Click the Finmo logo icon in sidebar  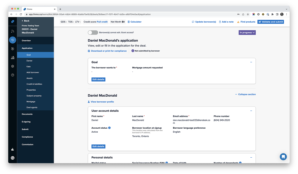[13, 21]
